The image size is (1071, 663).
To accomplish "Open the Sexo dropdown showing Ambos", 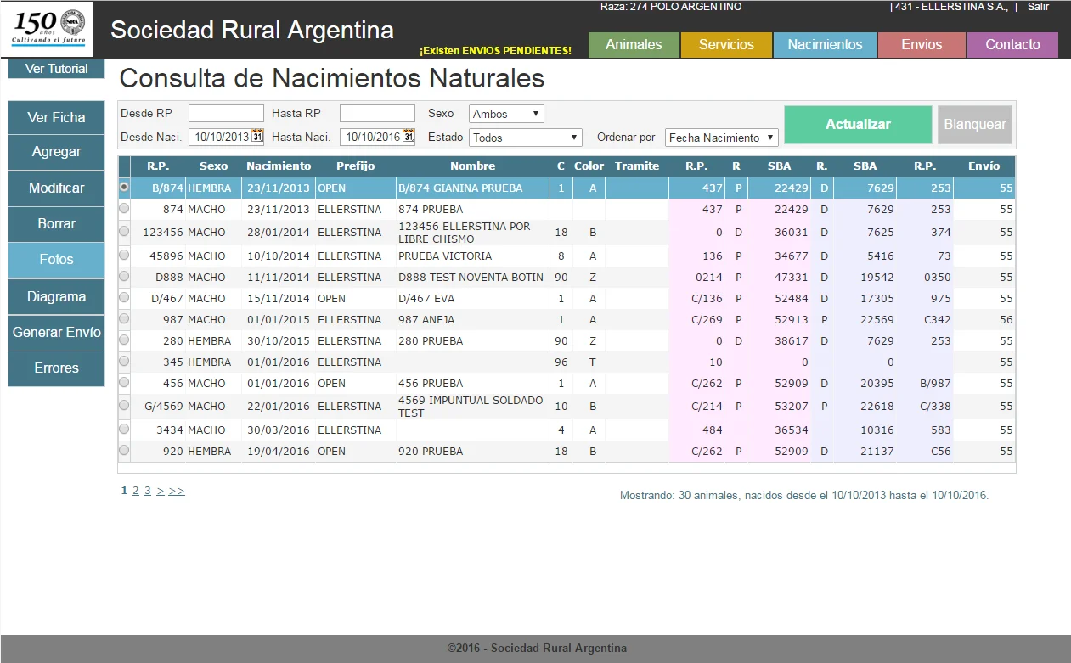I will (x=506, y=114).
